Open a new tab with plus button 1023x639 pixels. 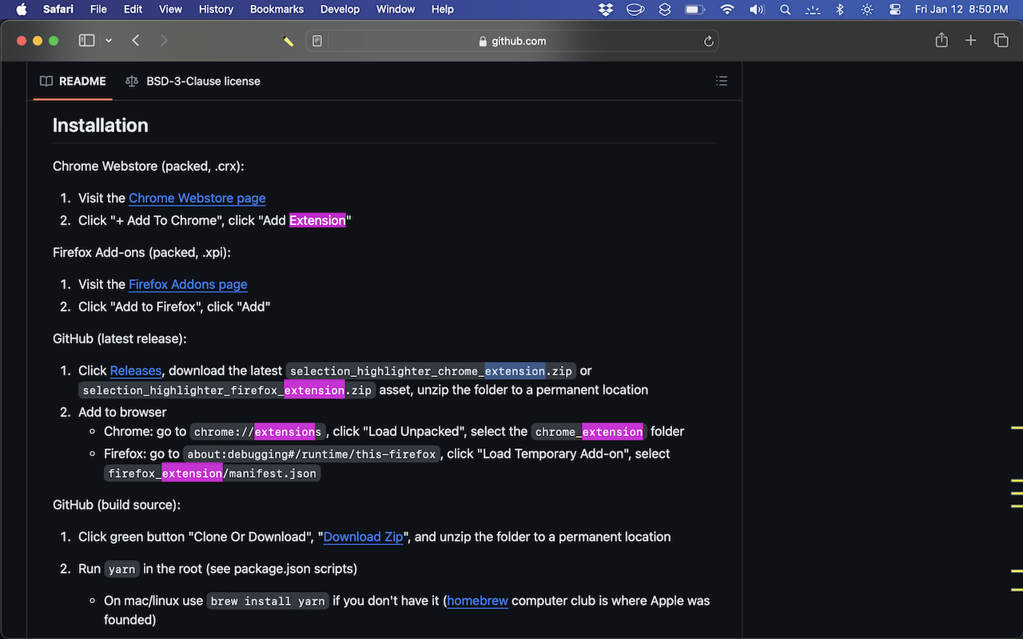pos(971,41)
